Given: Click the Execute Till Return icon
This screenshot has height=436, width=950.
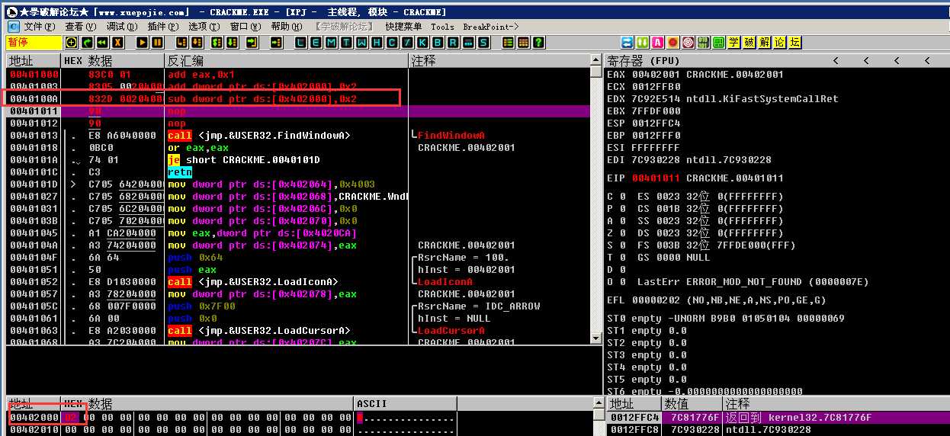Looking at the screenshot, I should [252, 43].
